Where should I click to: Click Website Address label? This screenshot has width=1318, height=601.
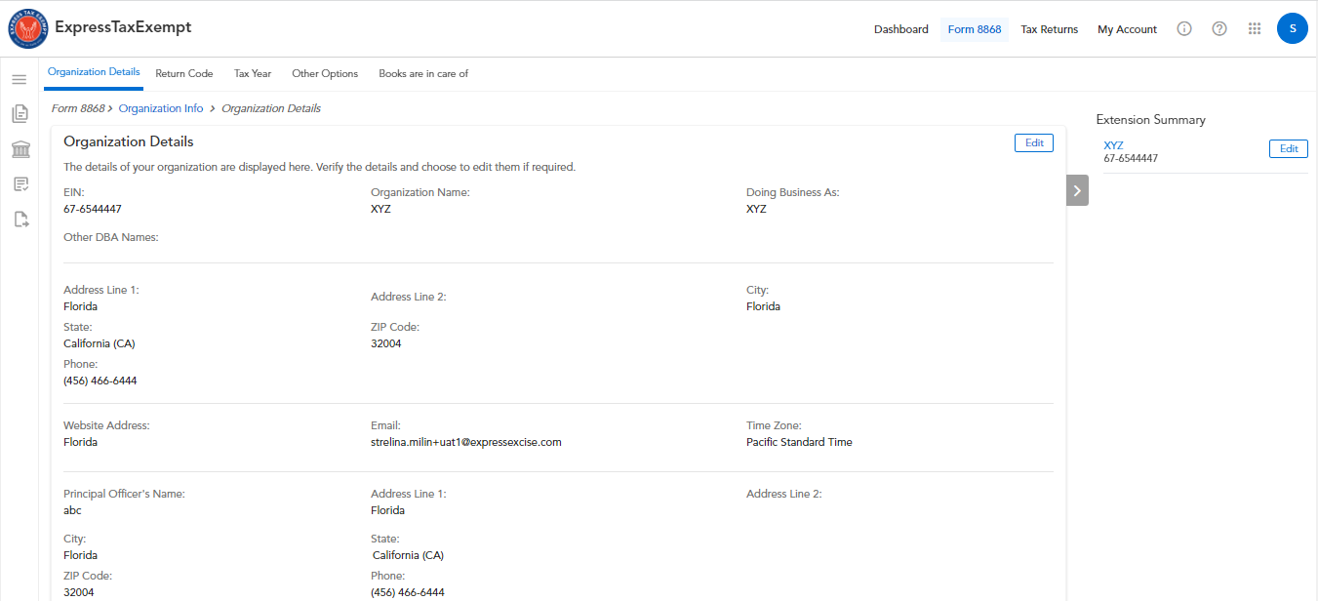point(106,425)
